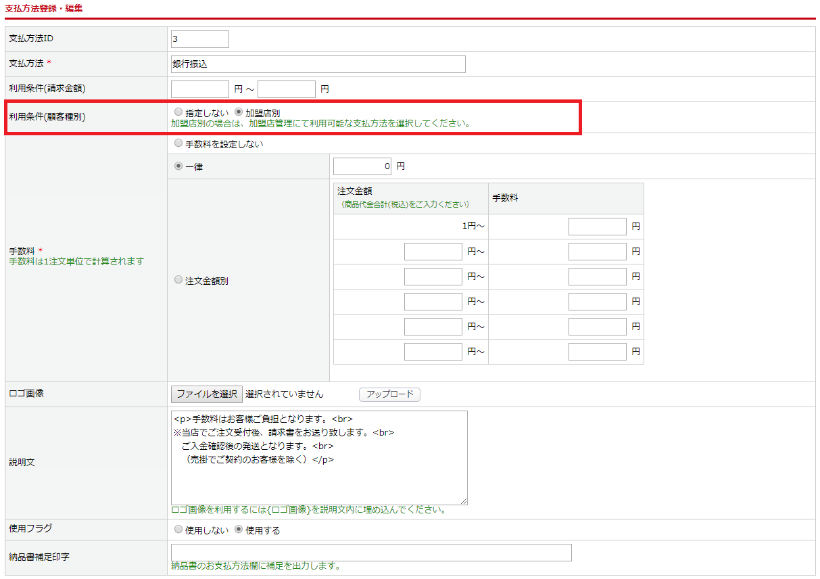Click the minimum 請求金額 input field
Image resolution: width=820 pixels, height=579 pixels.
(x=200, y=89)
